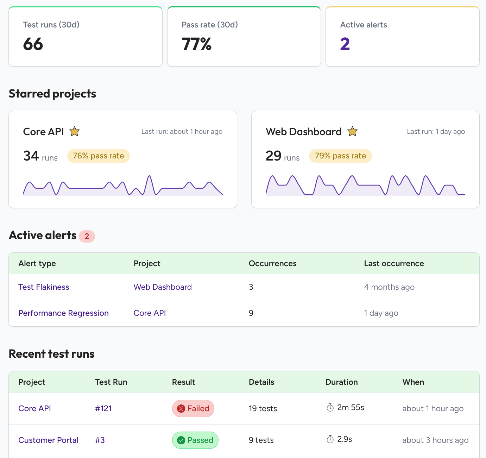Click the Recent test runs heading

52,354
